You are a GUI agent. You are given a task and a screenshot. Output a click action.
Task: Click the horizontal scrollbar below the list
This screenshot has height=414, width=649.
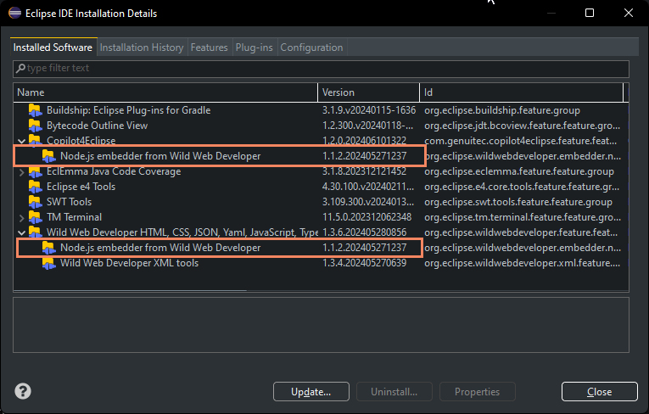point(131,290)
